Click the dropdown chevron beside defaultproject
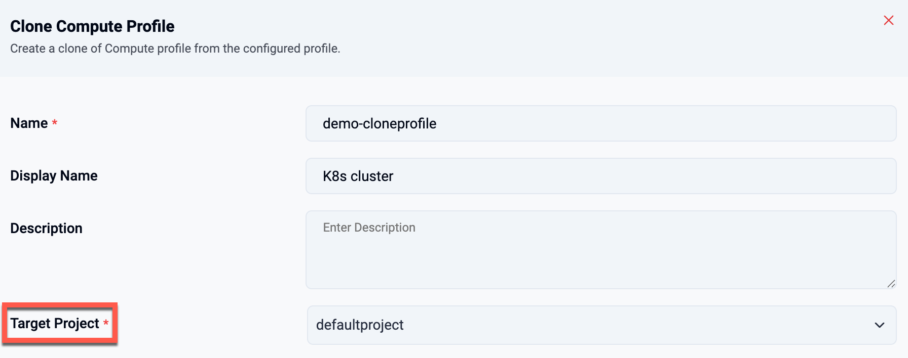This screenshot has width=908, height=358. [879, 325]
